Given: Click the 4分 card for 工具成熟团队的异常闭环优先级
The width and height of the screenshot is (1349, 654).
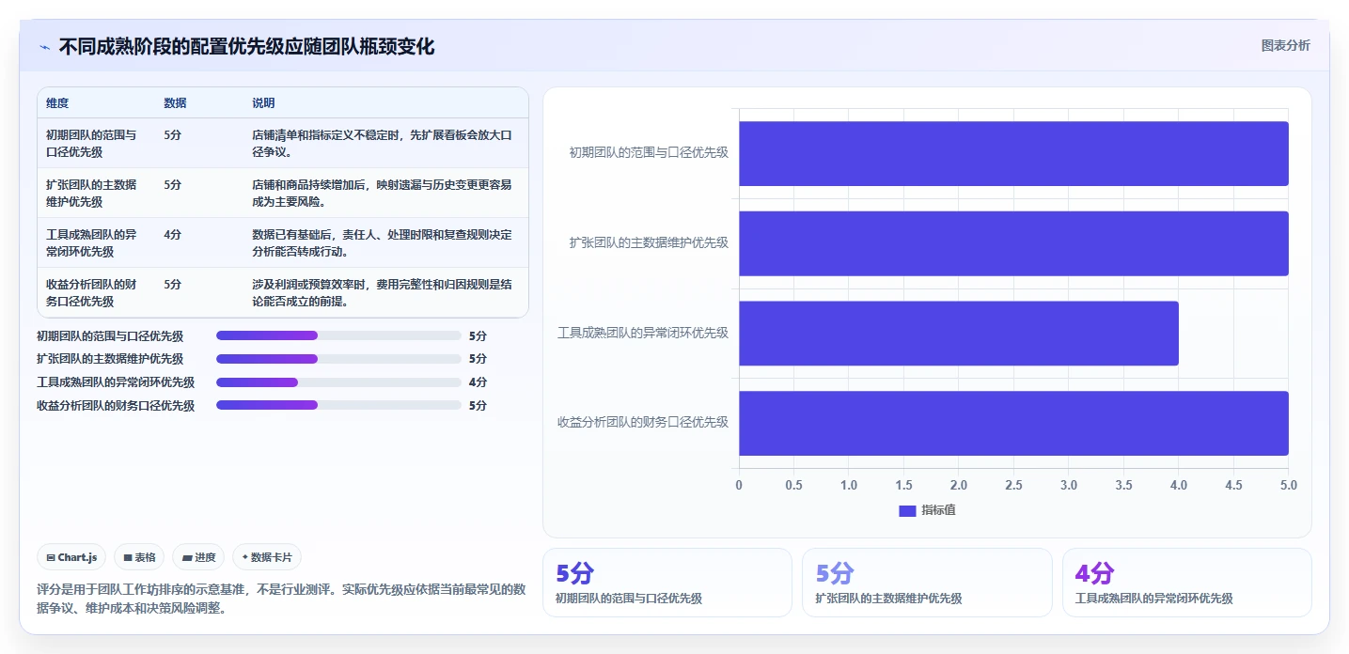Looking at the screenshot, I should [x=1186, y=583].
